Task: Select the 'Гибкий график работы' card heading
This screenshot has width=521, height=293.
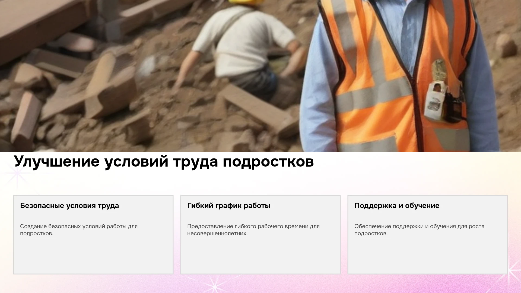Action: coord(229,206)
